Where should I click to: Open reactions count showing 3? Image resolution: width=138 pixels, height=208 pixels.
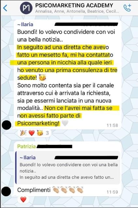click(x=47, y=133)
